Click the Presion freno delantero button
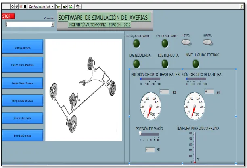 [x=22, y=65]
